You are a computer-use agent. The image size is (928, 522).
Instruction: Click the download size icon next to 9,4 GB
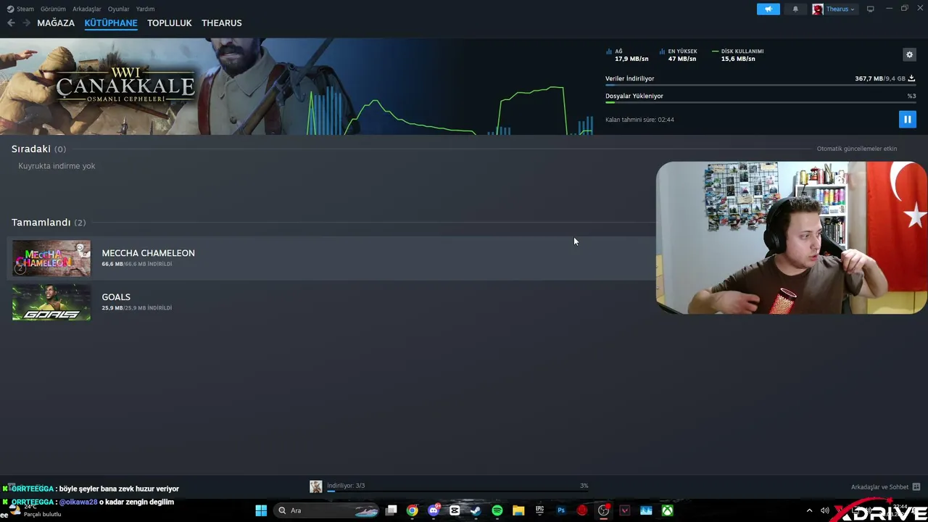click(x=911, y=78)
